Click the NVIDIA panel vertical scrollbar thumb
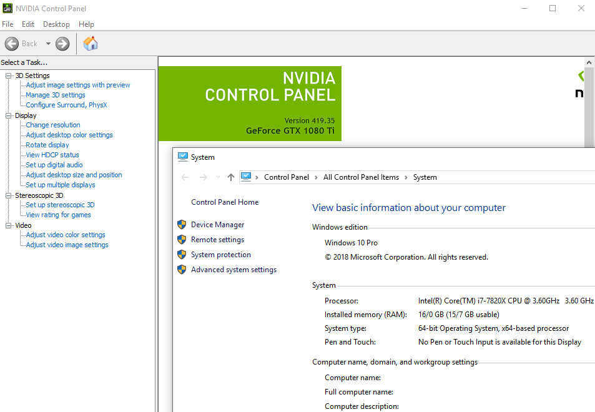The image size is (595, 412). click(x=589, y=107)
